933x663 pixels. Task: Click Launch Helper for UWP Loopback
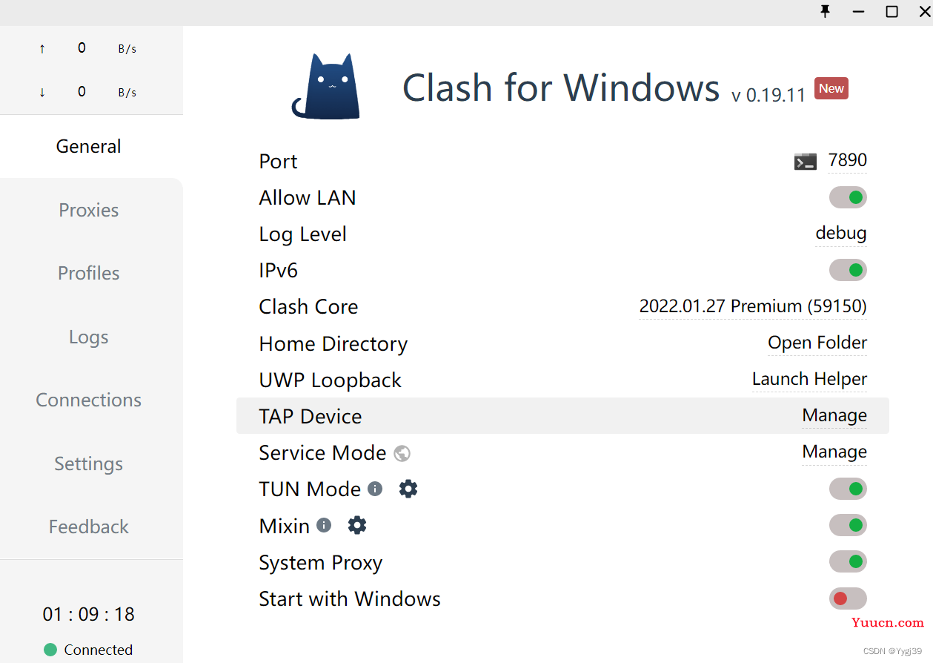[809, 379]
